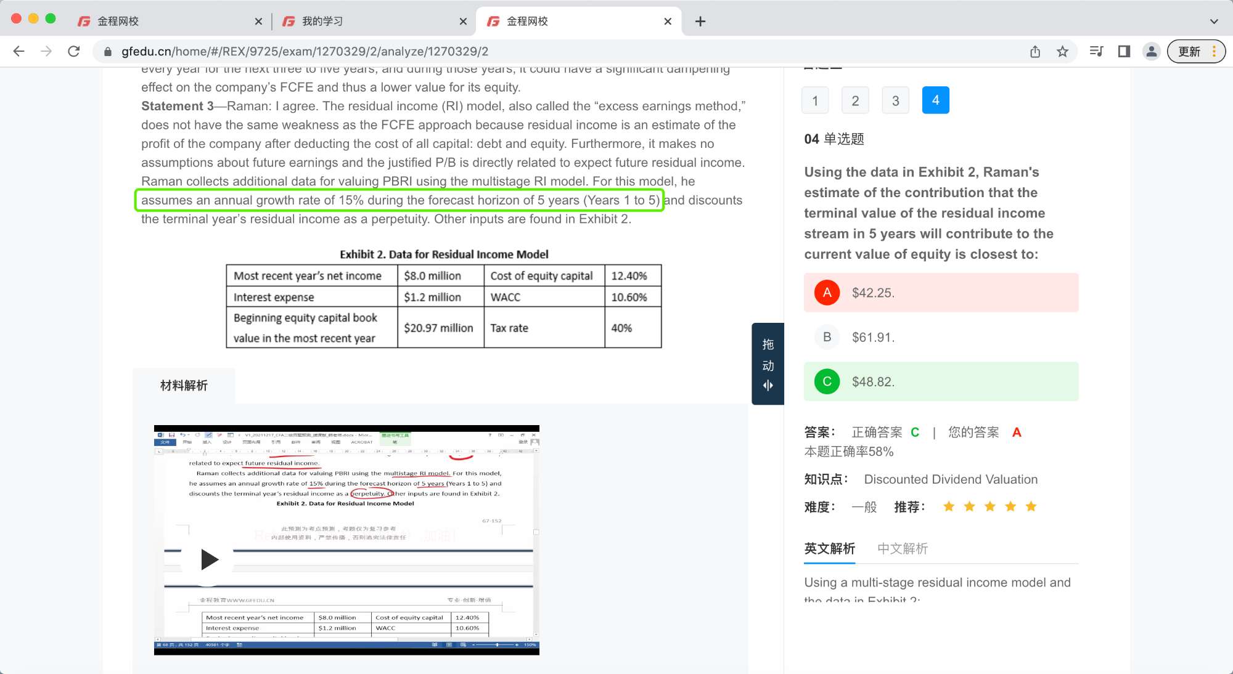
Task: Go to question number 2
Action: (x=855, y=100)
